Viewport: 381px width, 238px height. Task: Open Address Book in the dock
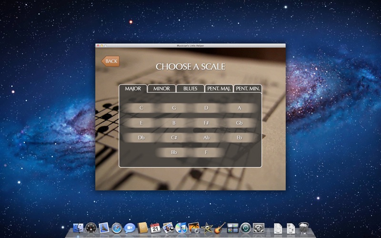point(142,228)
